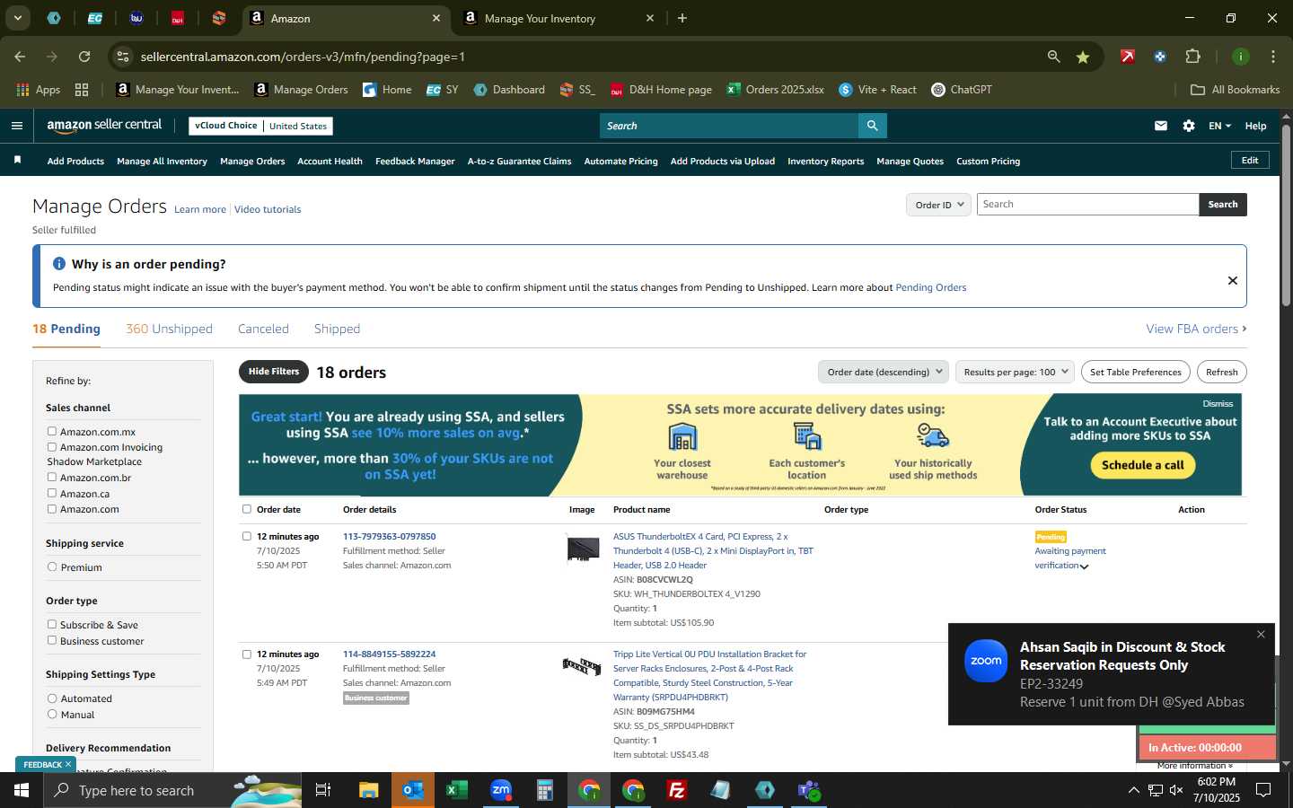This screenshot has height=808, width=1293.
Task: Open Outlook from the taskbar
Action: [413, 790]
